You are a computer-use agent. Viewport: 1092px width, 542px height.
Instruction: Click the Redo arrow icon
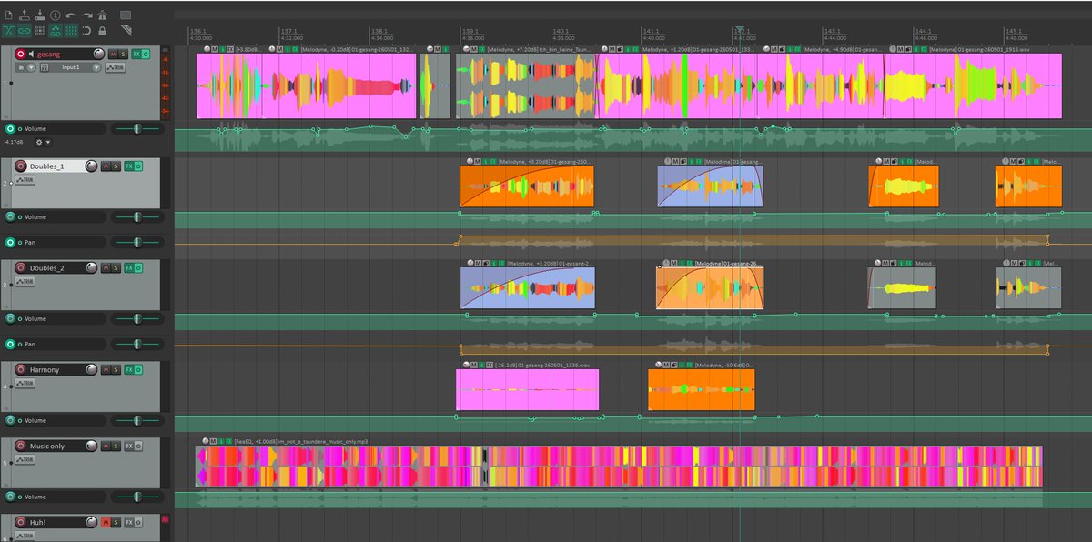(86, 15)
